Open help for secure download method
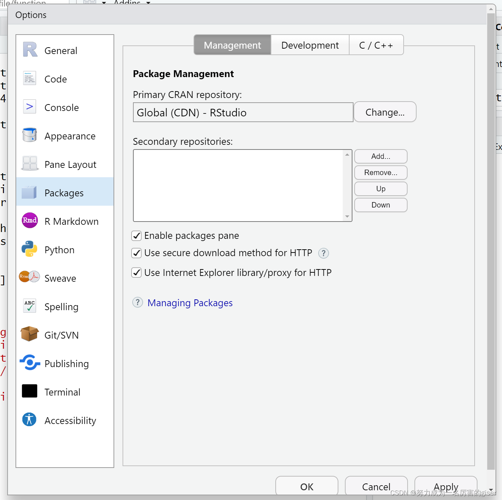The height and width of the screenshot is (500, 502). click(x=324, y=253)
